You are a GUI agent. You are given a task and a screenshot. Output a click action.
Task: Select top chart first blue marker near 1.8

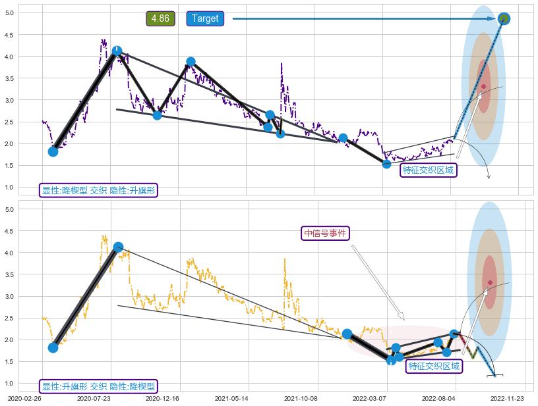pos(53,151)
